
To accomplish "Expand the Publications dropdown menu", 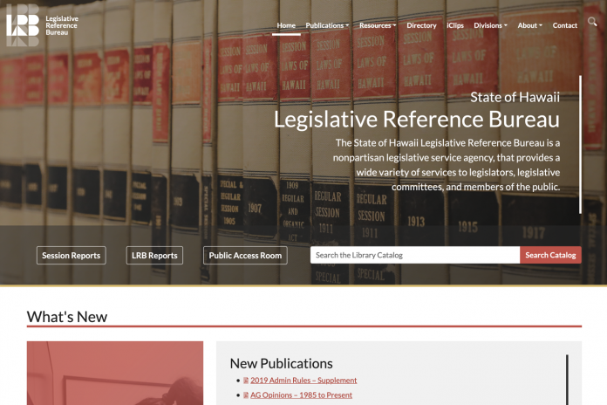I will [327, 25].
